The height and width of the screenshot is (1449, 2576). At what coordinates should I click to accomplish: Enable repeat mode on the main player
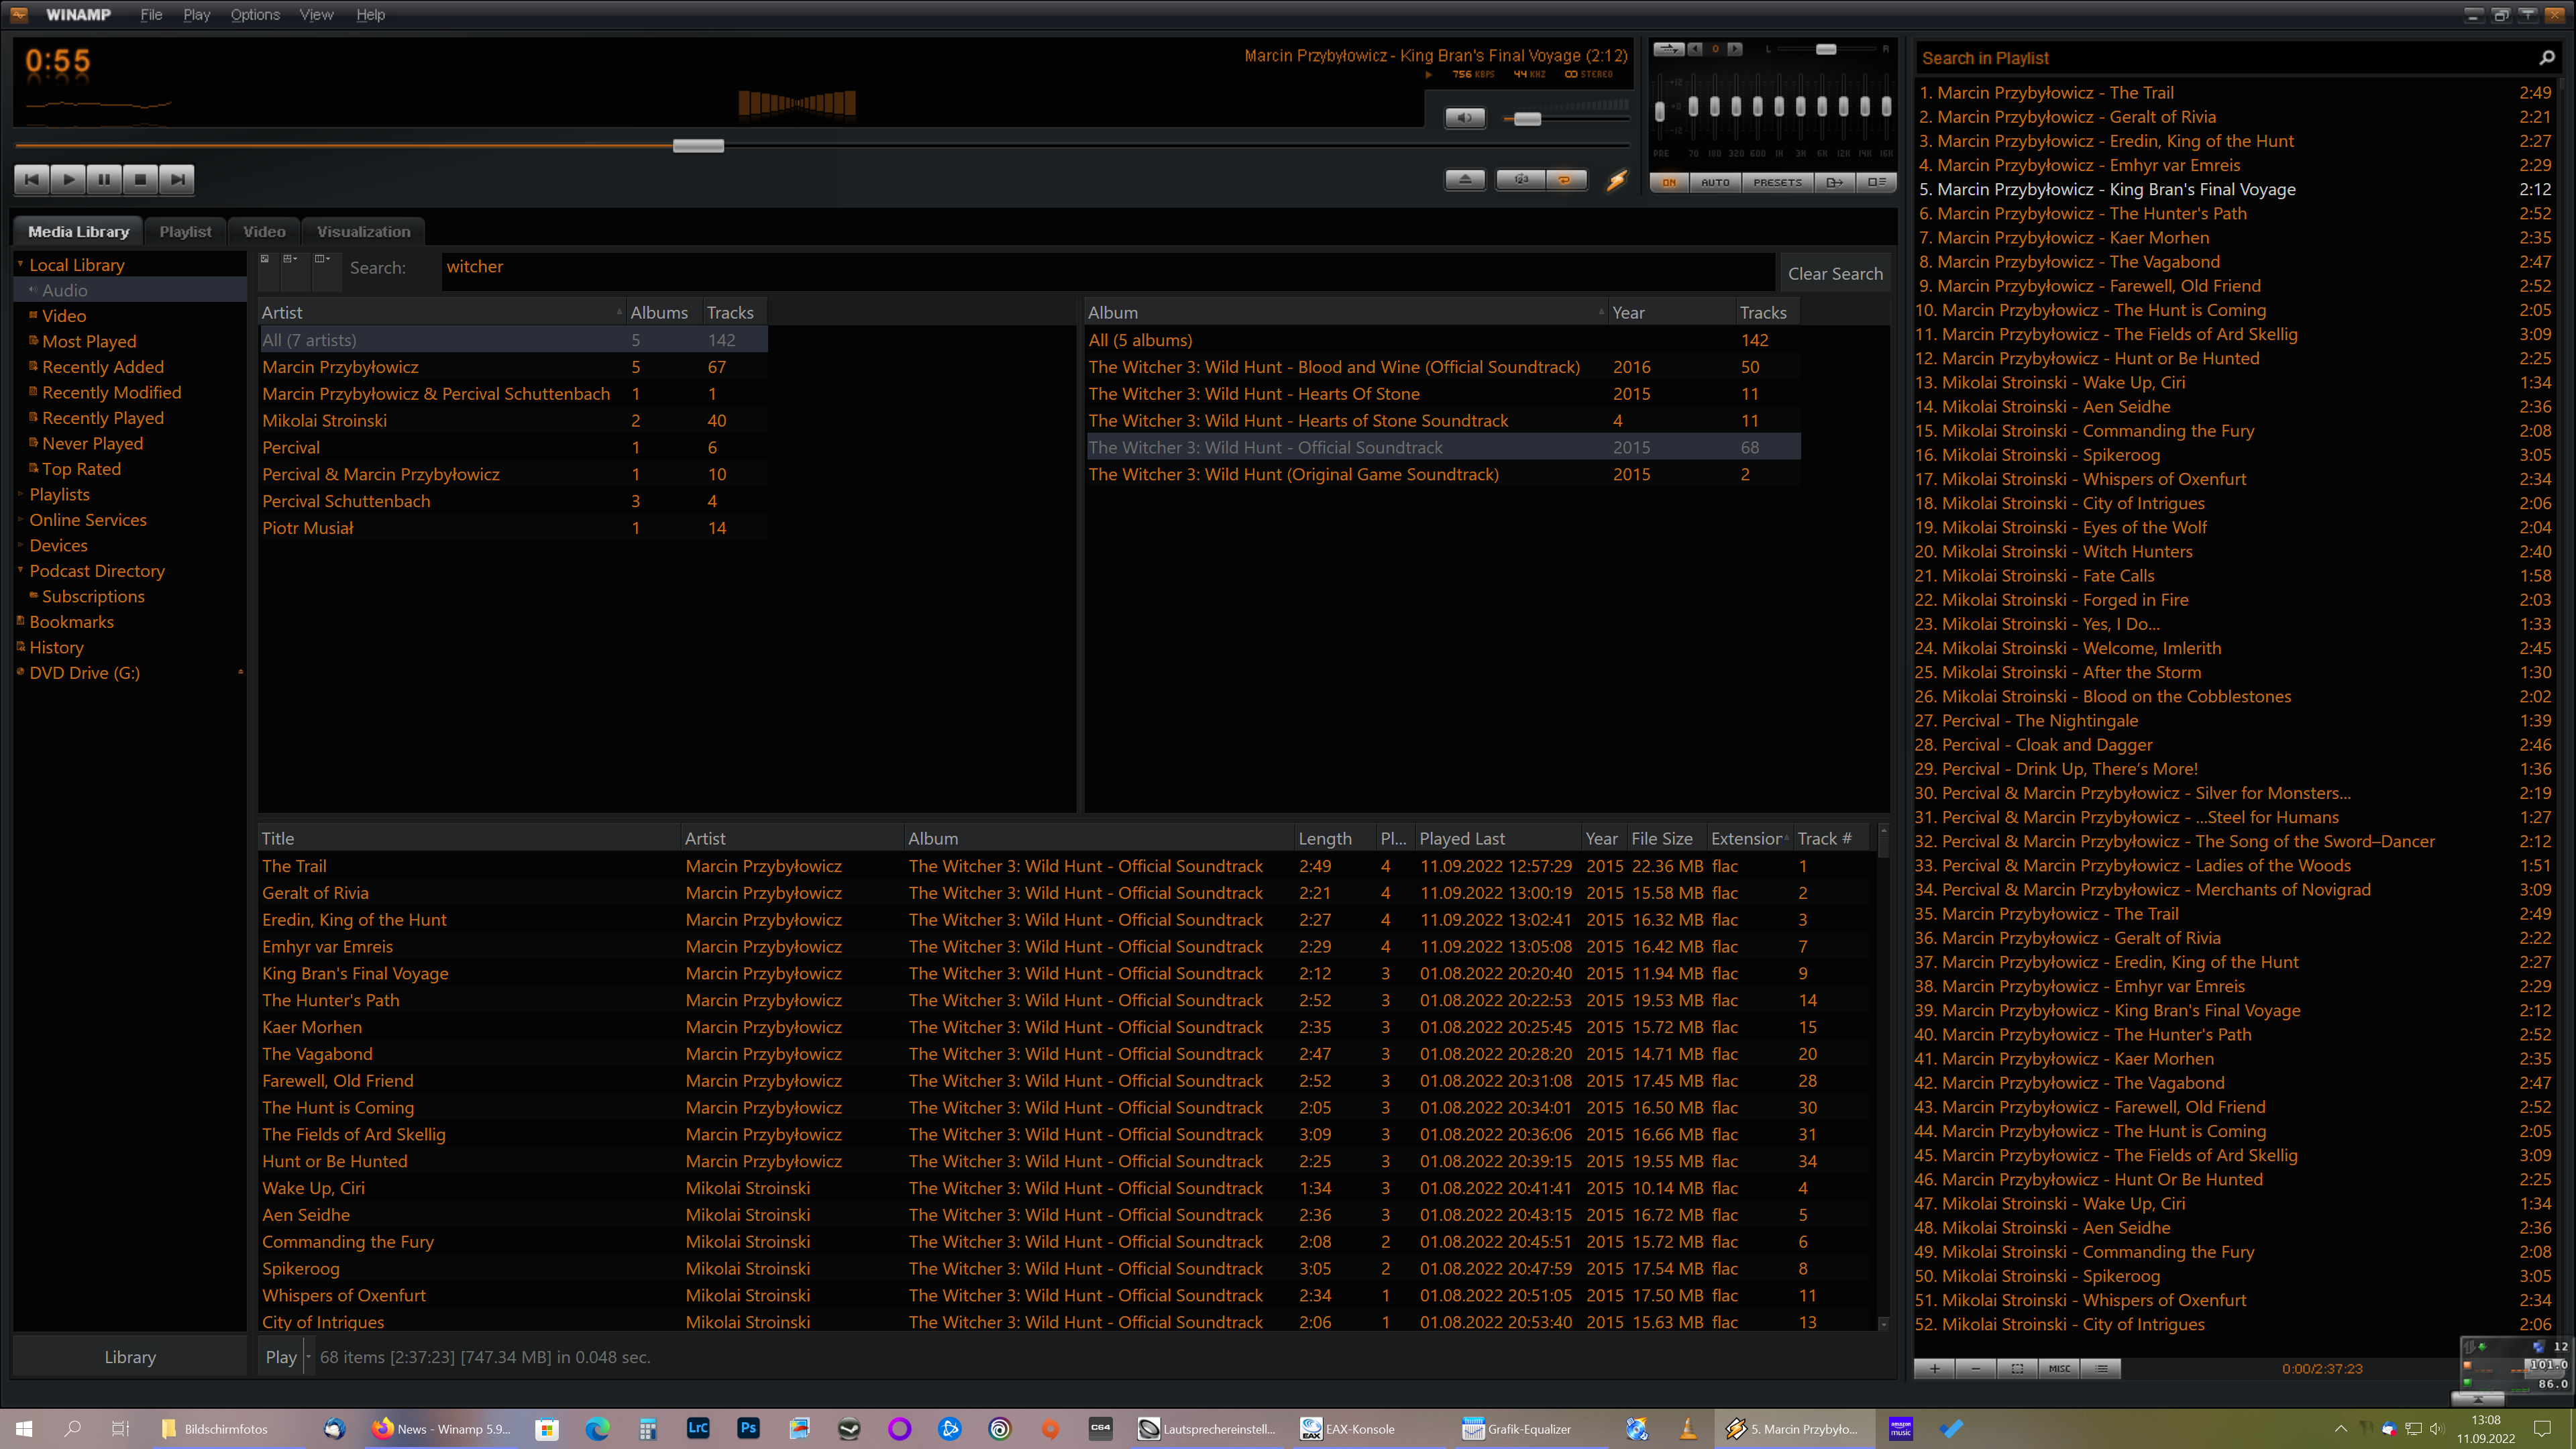coord(1566,180)
